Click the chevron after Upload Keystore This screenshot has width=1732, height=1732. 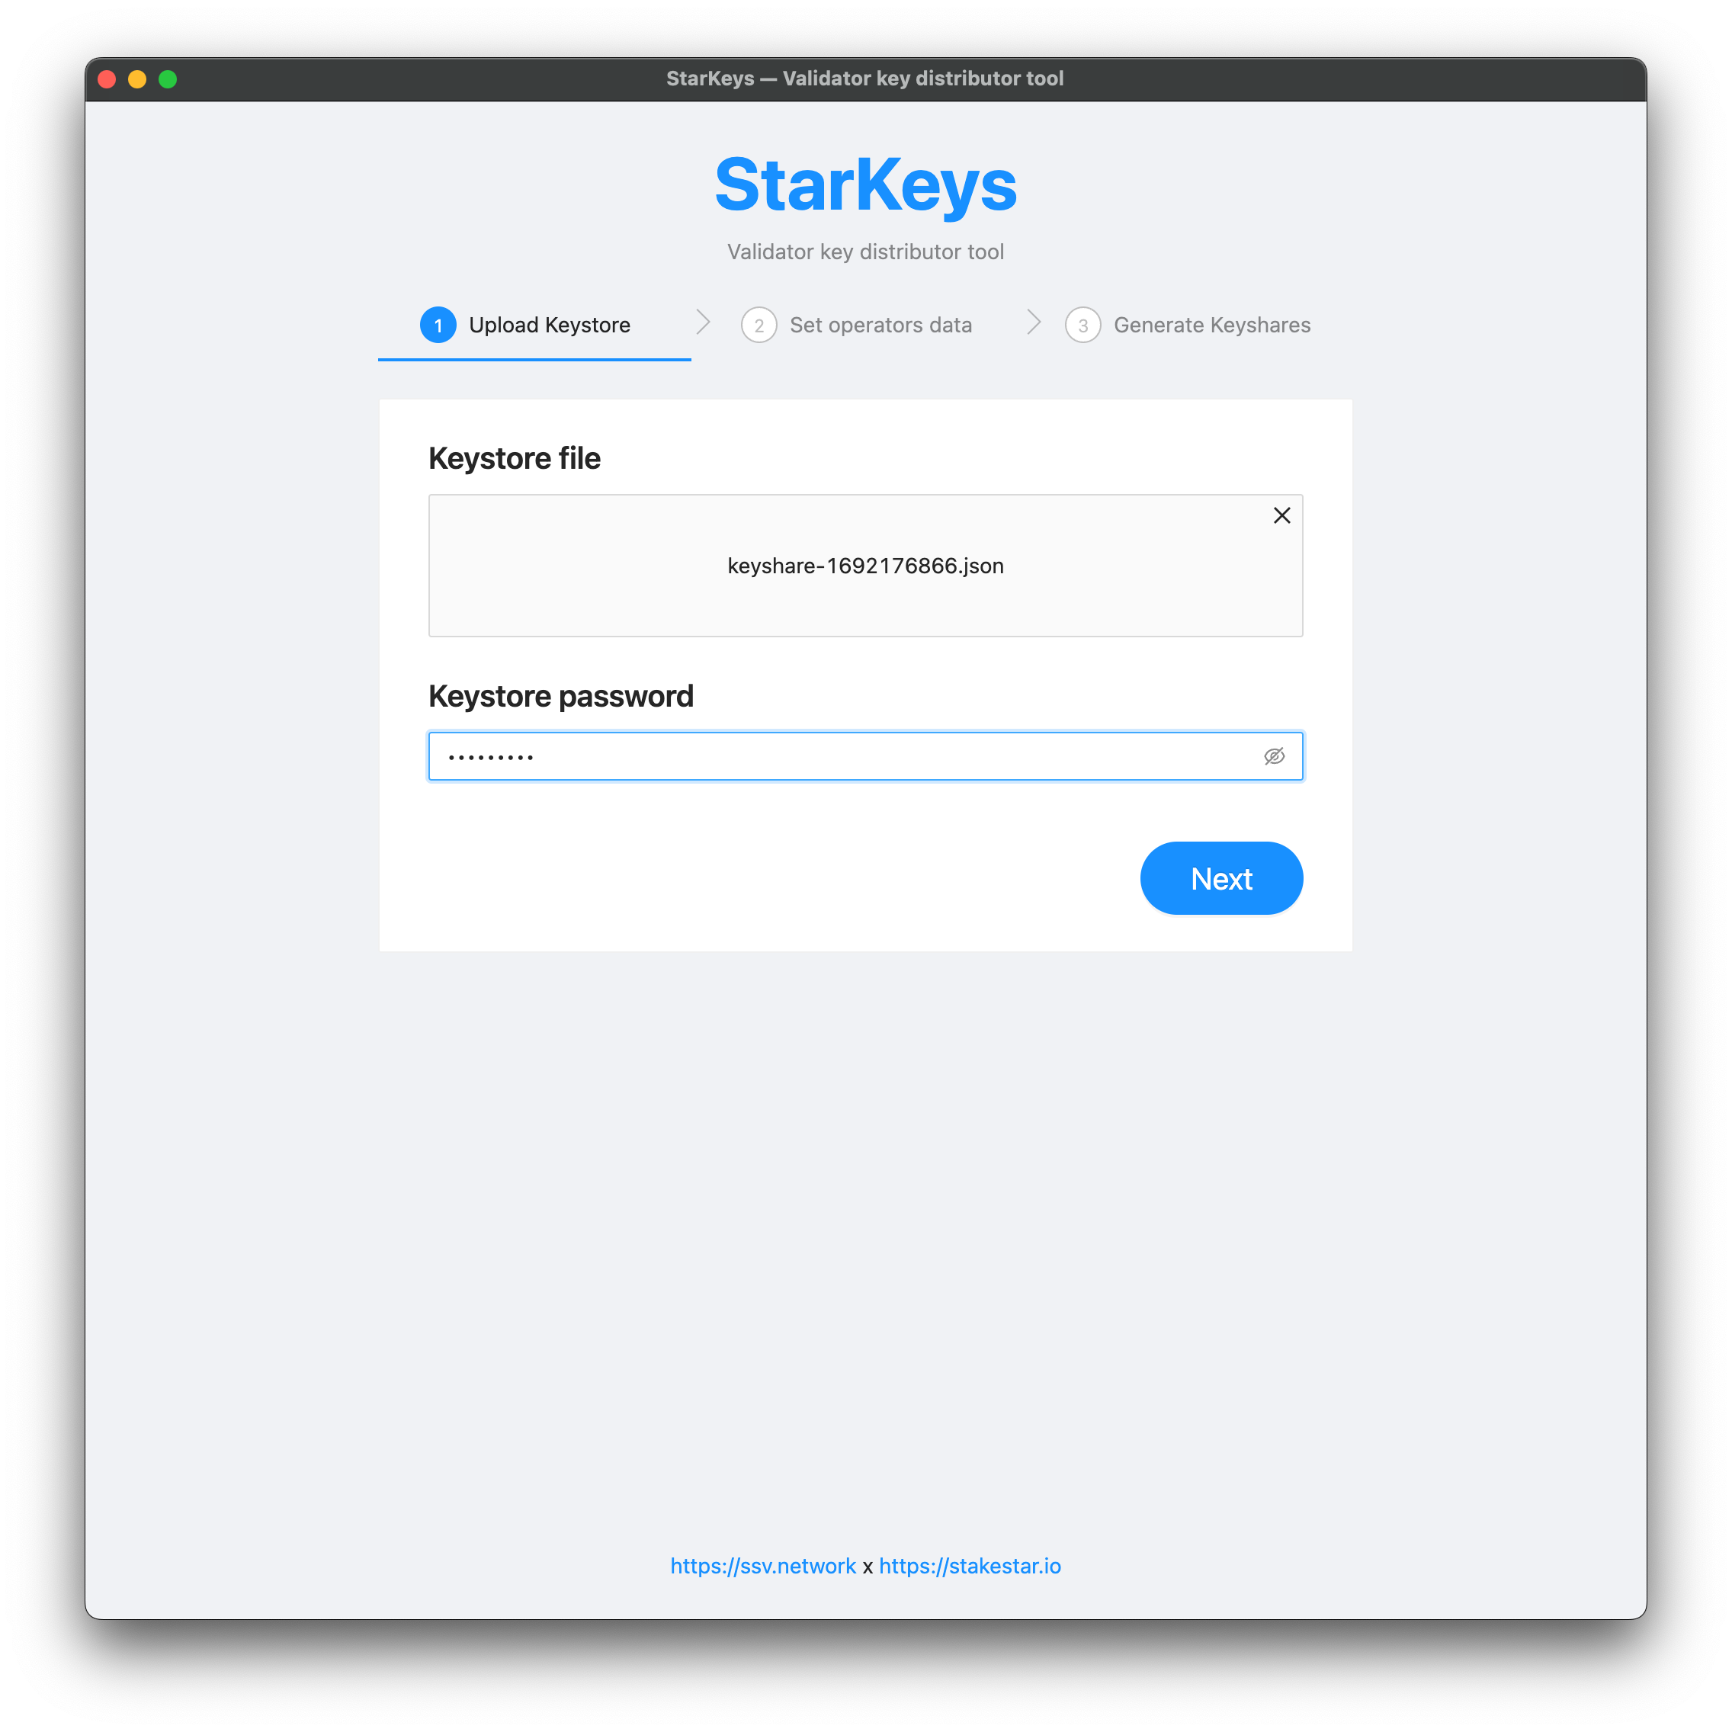(x=704, y=322)
